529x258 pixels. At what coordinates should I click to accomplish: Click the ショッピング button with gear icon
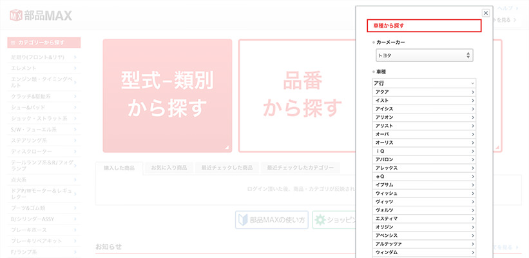tap(334, 220)
